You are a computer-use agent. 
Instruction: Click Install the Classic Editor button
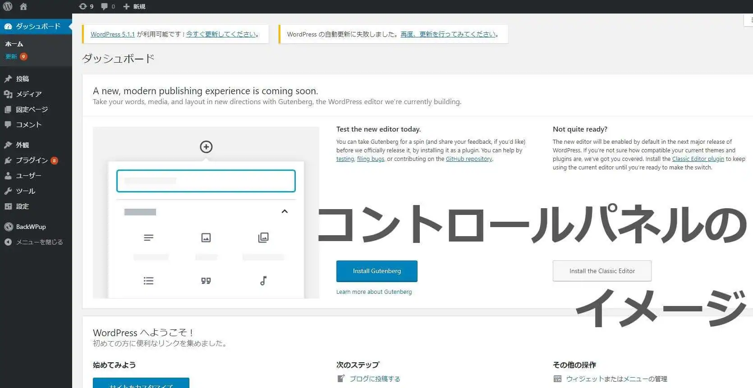[602, 271]
